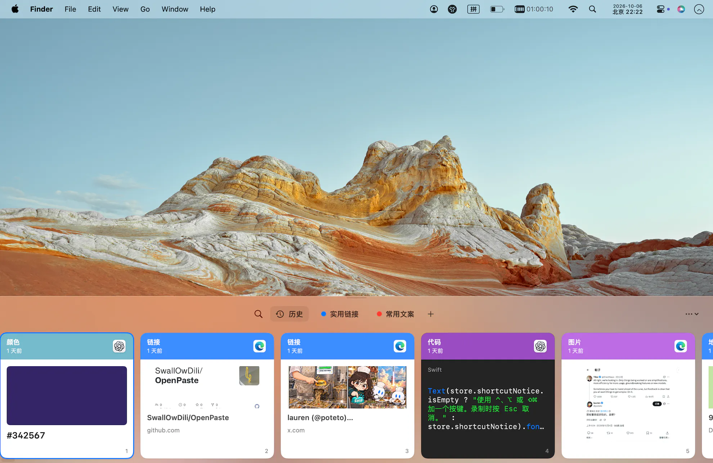This screenshot has height=463, width=713.
Task: Open the Apple menu
Action: pos(15,9)
